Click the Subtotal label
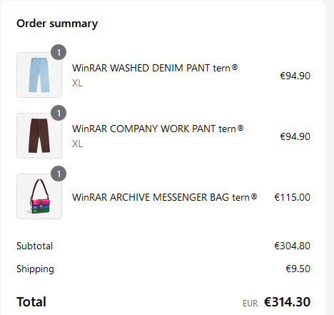This screenshot has width=334, height=315. pos(34,246)
